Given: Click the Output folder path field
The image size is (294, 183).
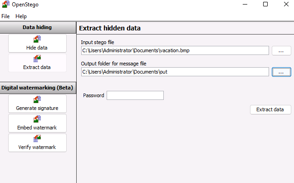Looking at the screenshot, I should [x=175, y=72].
